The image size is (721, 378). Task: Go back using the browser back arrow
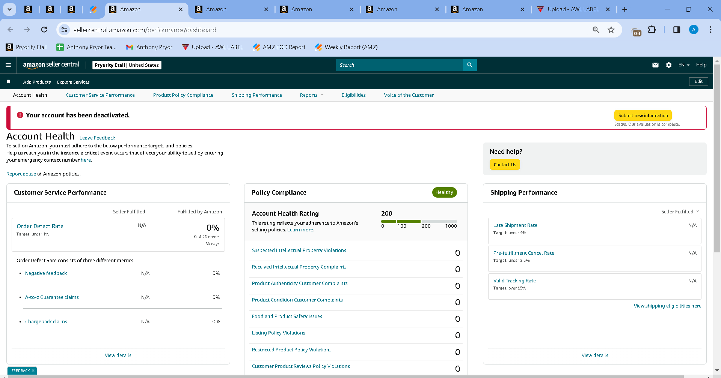tap(11, 30)
